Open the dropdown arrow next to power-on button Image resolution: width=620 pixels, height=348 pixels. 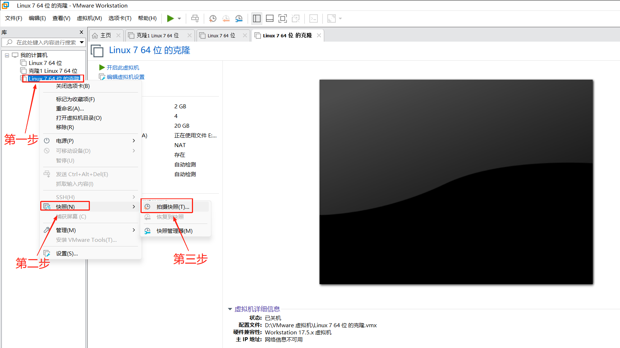pos(179,19)
